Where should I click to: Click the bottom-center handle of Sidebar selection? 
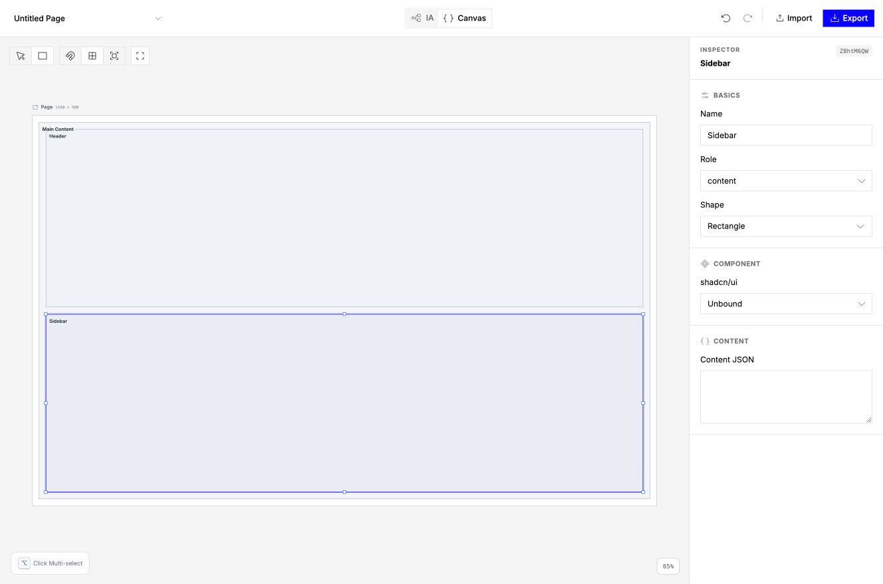344,492
